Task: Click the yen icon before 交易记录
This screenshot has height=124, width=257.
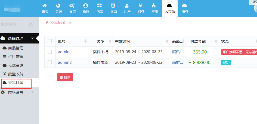Action: [x=47, y=23]
